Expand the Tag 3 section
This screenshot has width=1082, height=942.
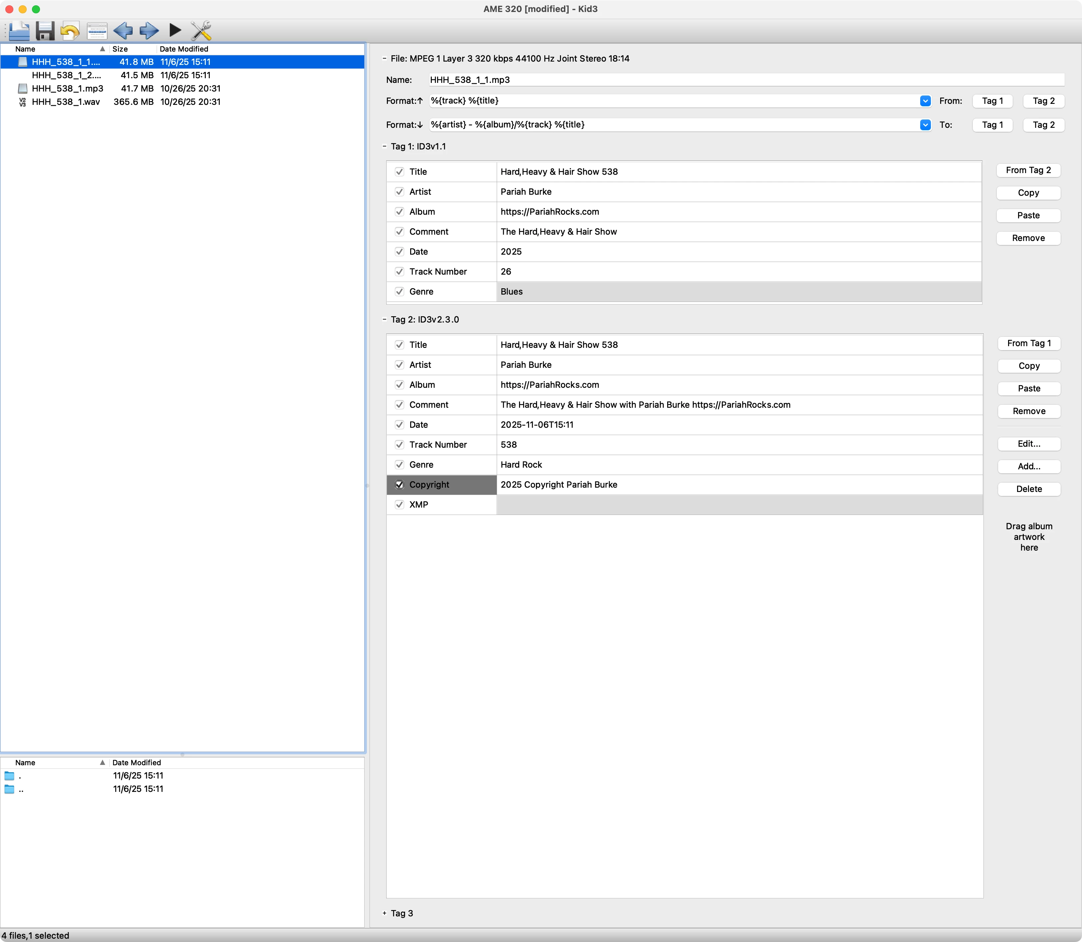tap(384, 913)
